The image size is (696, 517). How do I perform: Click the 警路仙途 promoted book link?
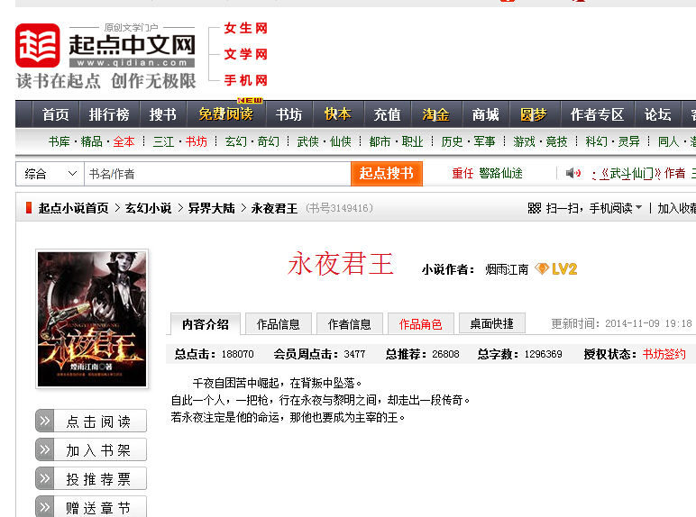(500, 173)
